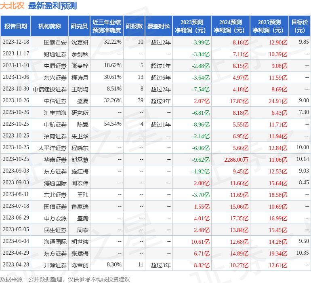
Task: Click the 研究员 column header
Action: (79, 26)
